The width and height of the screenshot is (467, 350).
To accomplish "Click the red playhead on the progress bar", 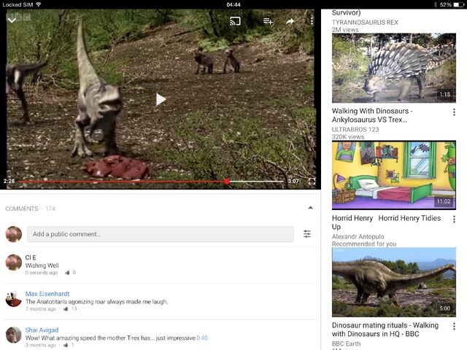I will (x=227, y=181).
